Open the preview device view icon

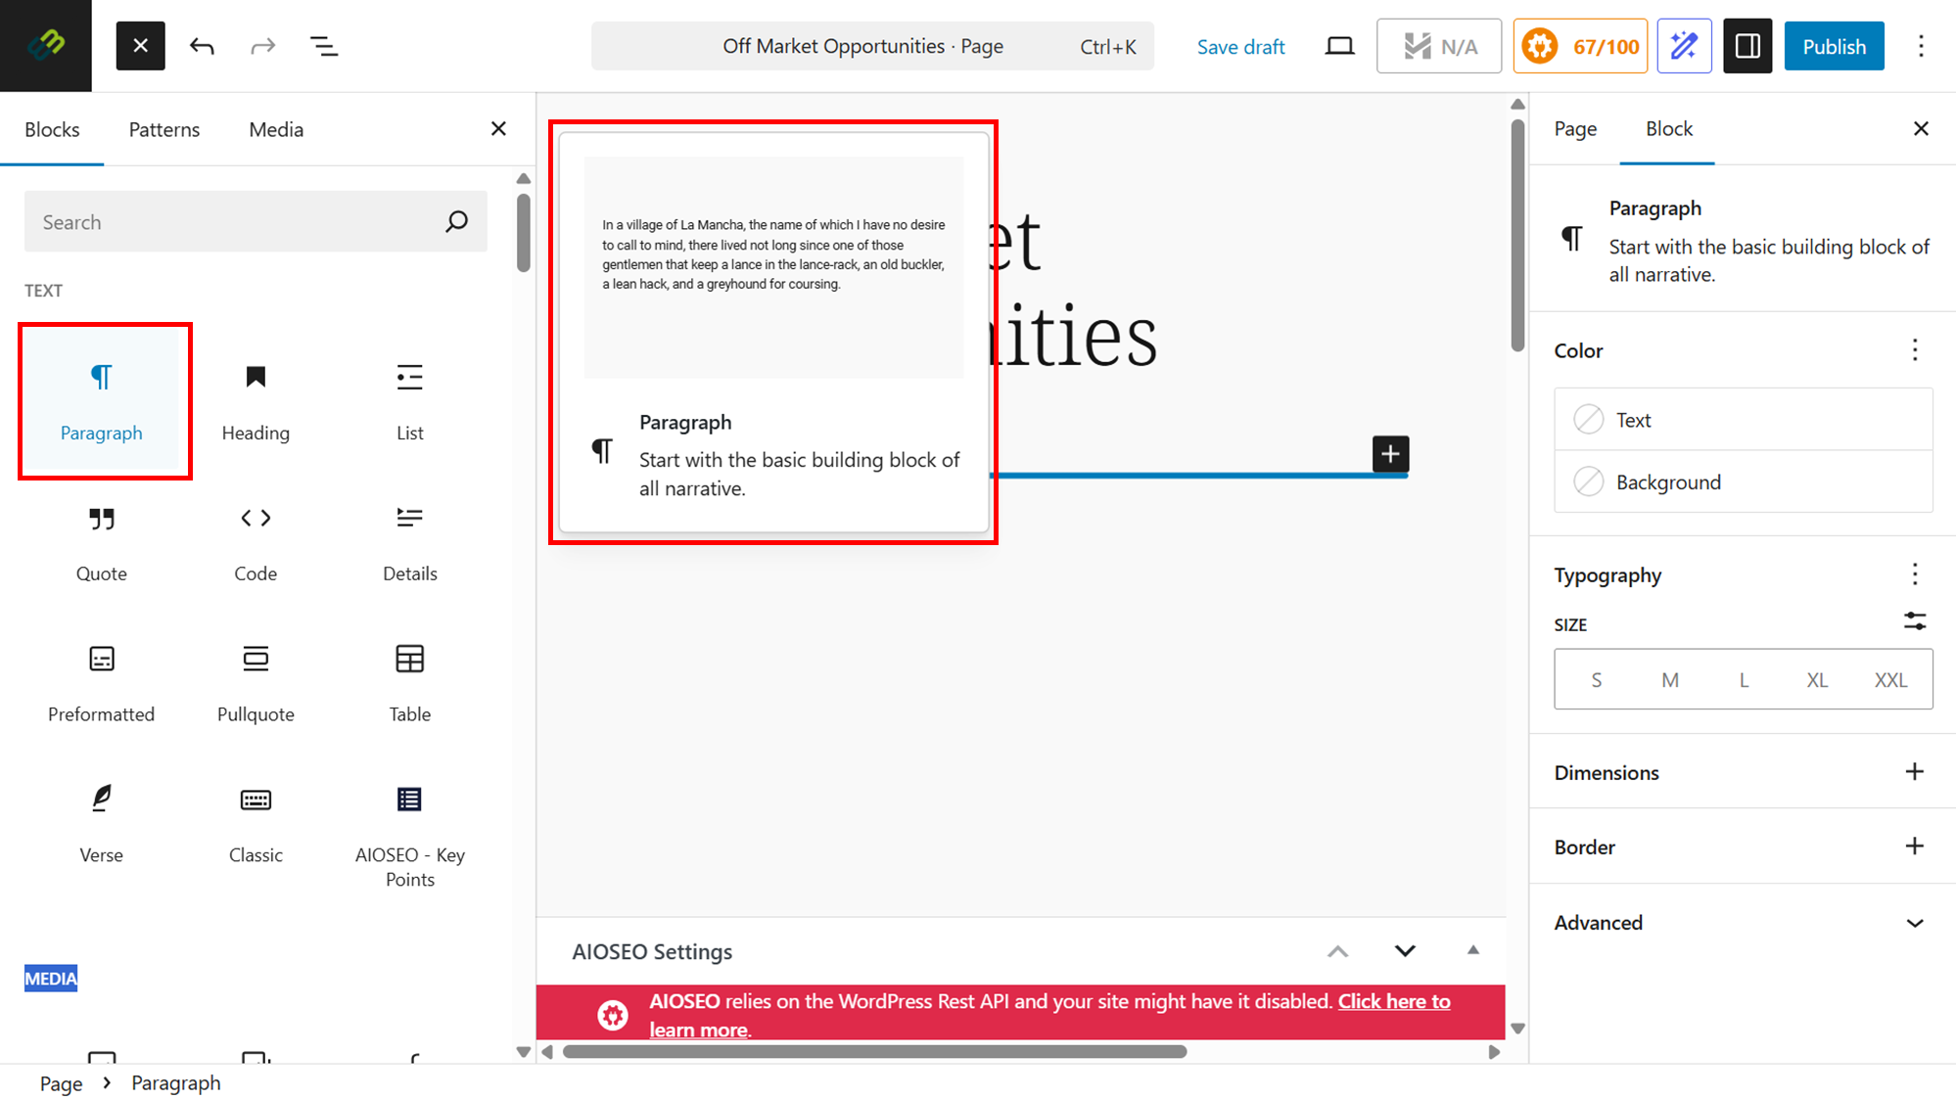click(1339, 46)
